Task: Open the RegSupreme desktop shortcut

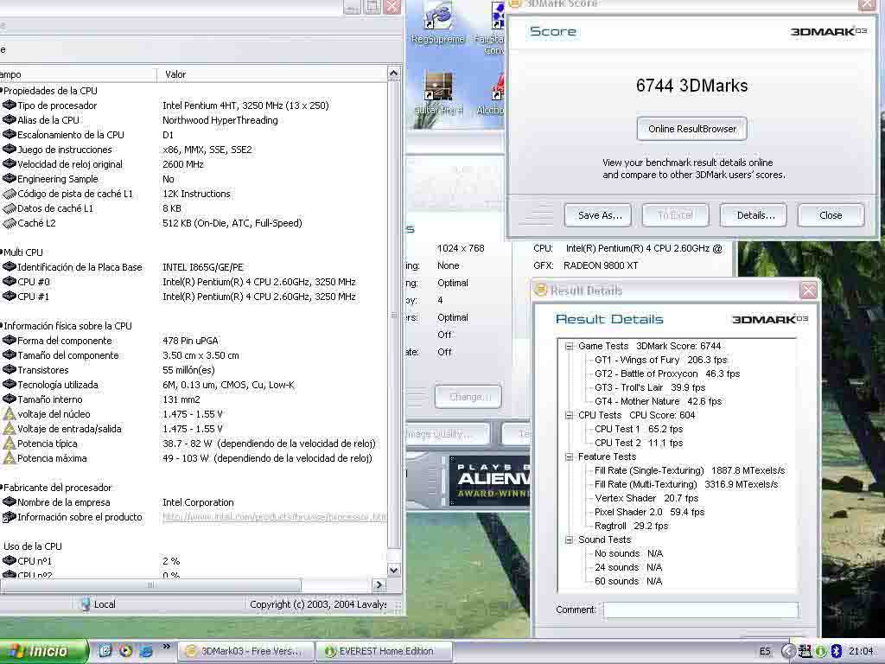Action: 439,19
